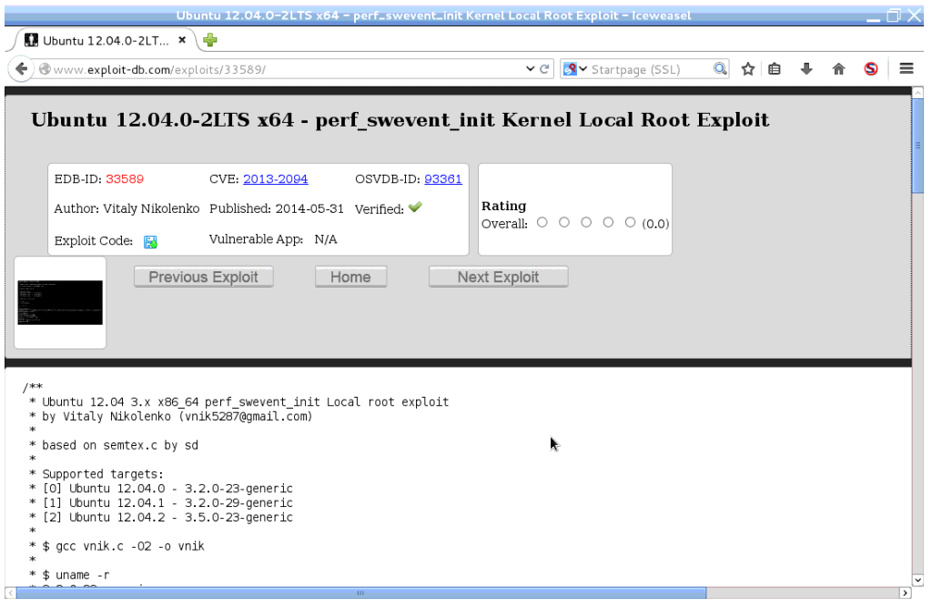Bookmark this page with the star icon
Viewport: 932px width, 607px height.
(748, 69)
